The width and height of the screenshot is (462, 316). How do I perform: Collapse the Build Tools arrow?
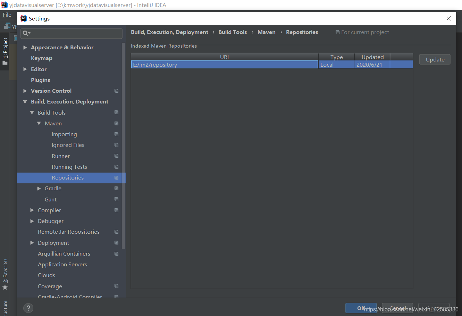pyautogui.click(x=32, y=113)
